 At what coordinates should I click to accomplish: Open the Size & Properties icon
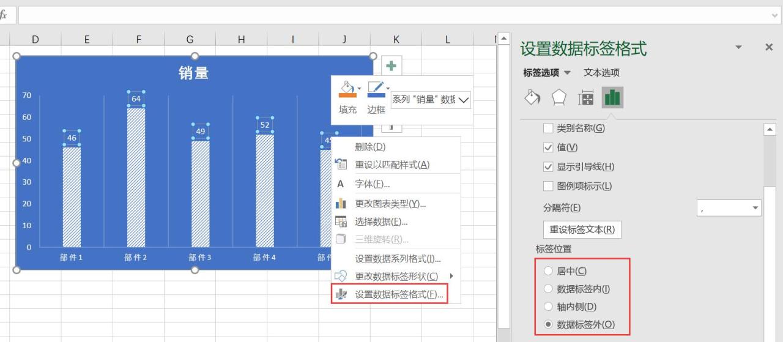(586, 98)
